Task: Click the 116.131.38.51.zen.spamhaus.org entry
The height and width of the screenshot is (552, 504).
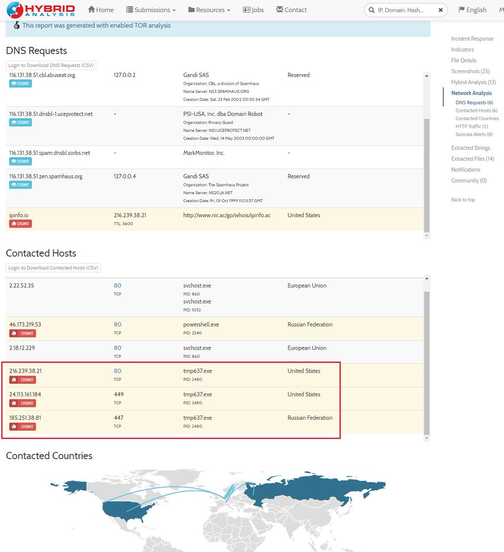Action: coord(46,176)
